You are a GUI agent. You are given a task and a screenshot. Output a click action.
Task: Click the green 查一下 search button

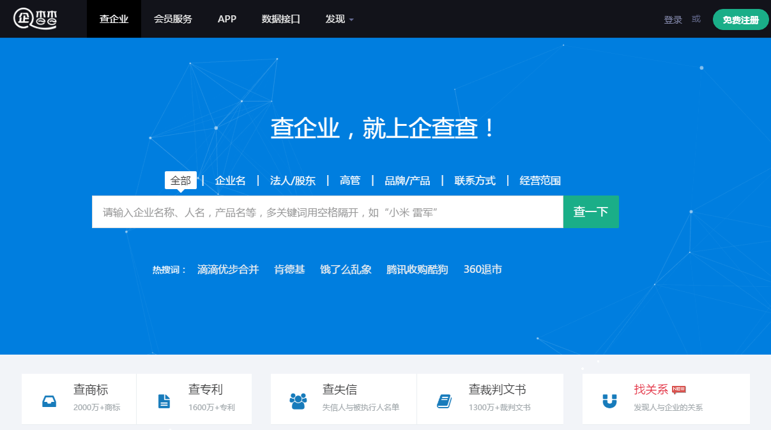coord(590,211)
